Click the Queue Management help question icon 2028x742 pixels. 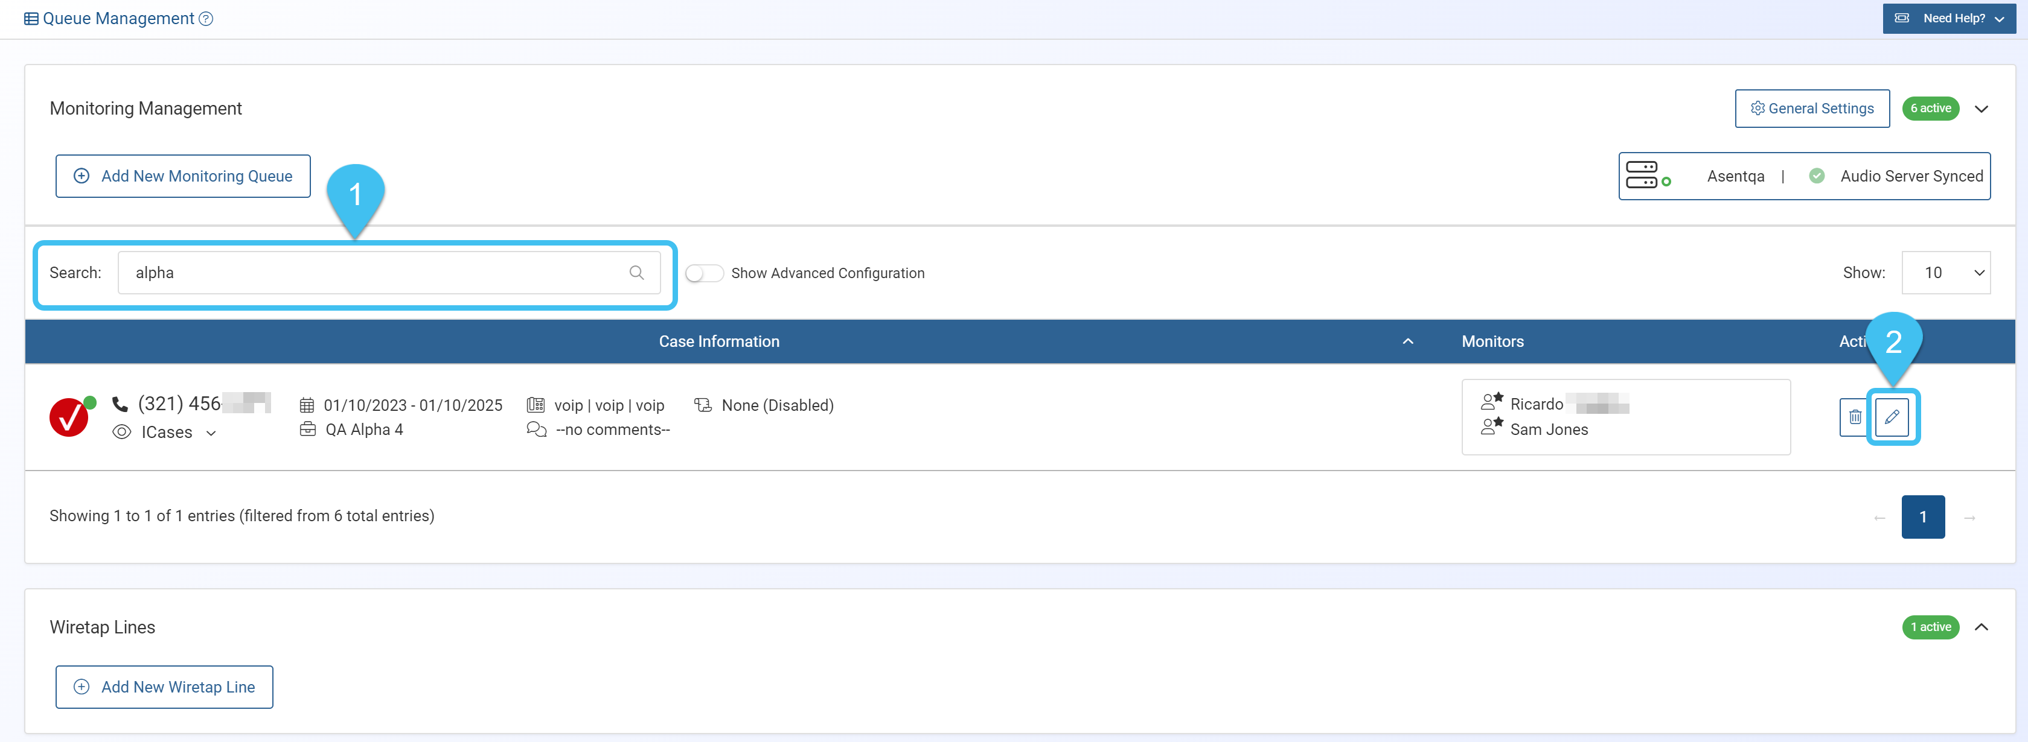point(206,19)
